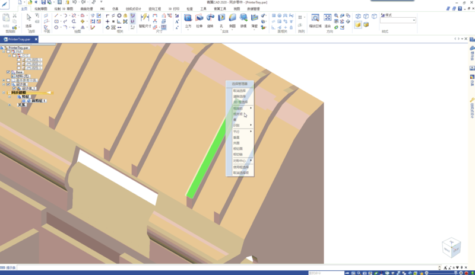Viewport: 475px width, 275px height.
Task: Open the 样式 style dropdown
Action: click(x=414, y=20)
